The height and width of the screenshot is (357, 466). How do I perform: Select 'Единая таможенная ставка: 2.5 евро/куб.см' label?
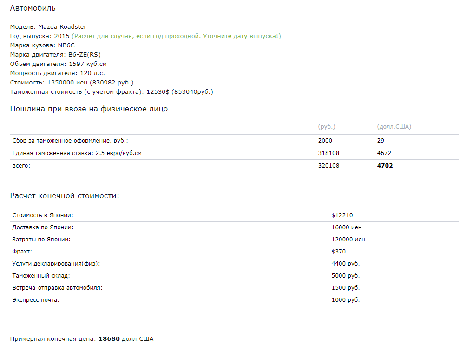(x=77, y=153)
